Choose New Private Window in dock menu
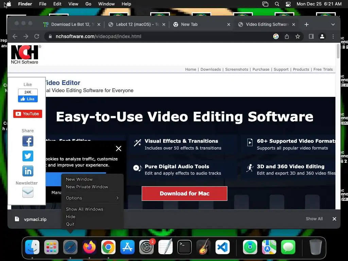The height and width of the screenshot is (261, 348). [87, 187]
